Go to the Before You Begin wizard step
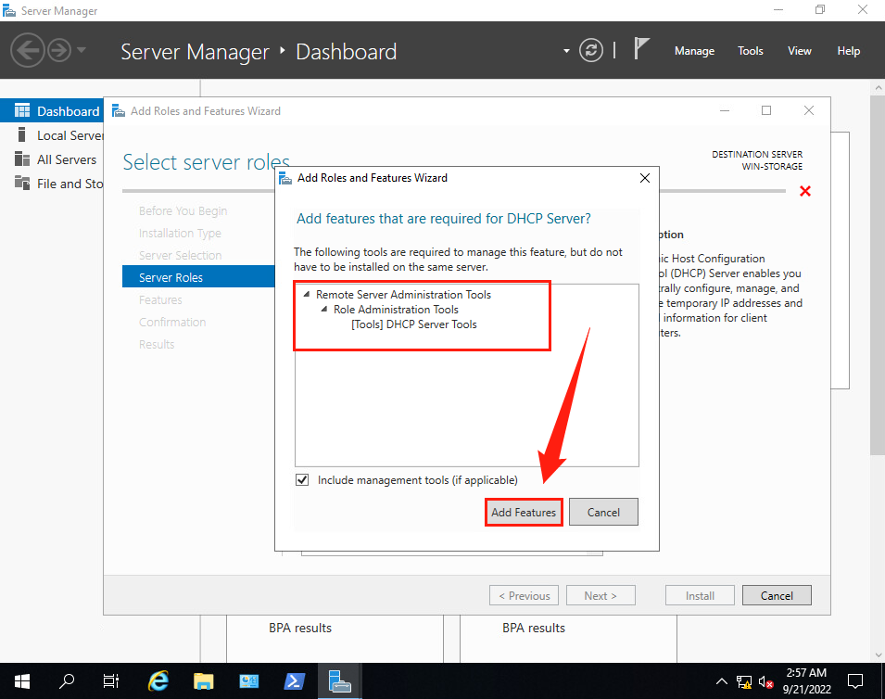 [183, 210]
